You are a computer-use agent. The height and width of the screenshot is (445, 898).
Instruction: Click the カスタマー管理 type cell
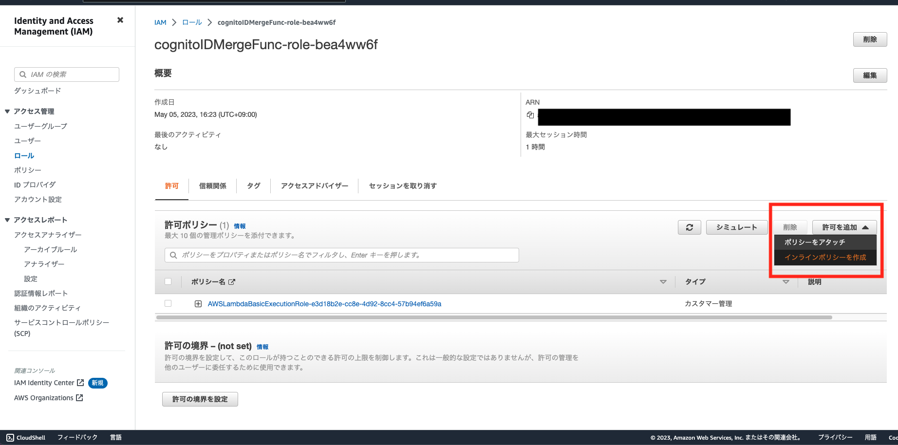coord(709,304)
